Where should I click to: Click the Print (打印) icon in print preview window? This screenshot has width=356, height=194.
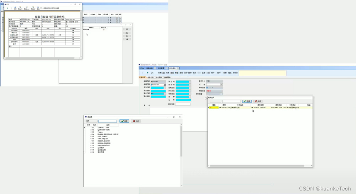click(15, 8)
